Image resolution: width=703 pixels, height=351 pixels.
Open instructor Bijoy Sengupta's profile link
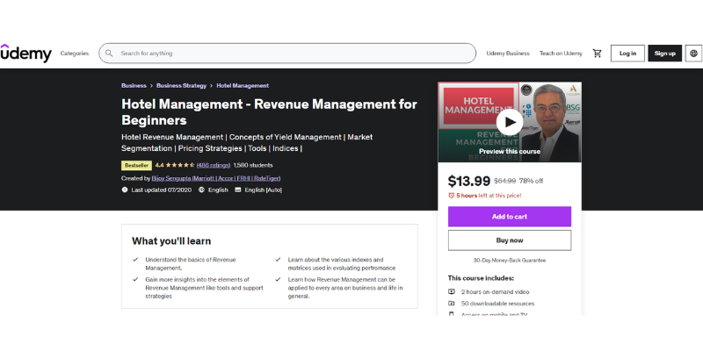216,178
